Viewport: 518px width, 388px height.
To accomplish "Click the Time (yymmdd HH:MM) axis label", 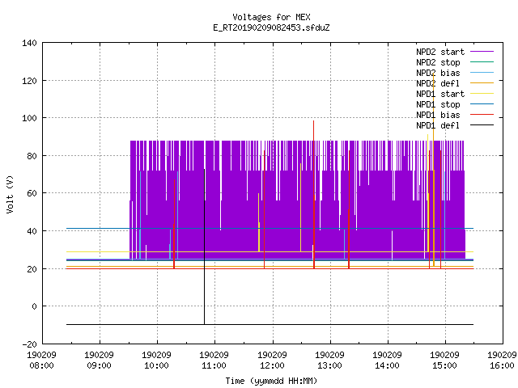I will pyautogui.click(x=271, y=381).
